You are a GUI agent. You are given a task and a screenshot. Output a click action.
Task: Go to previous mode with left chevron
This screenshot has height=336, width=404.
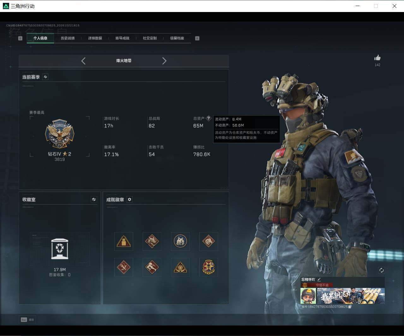(x=83, y=61)
